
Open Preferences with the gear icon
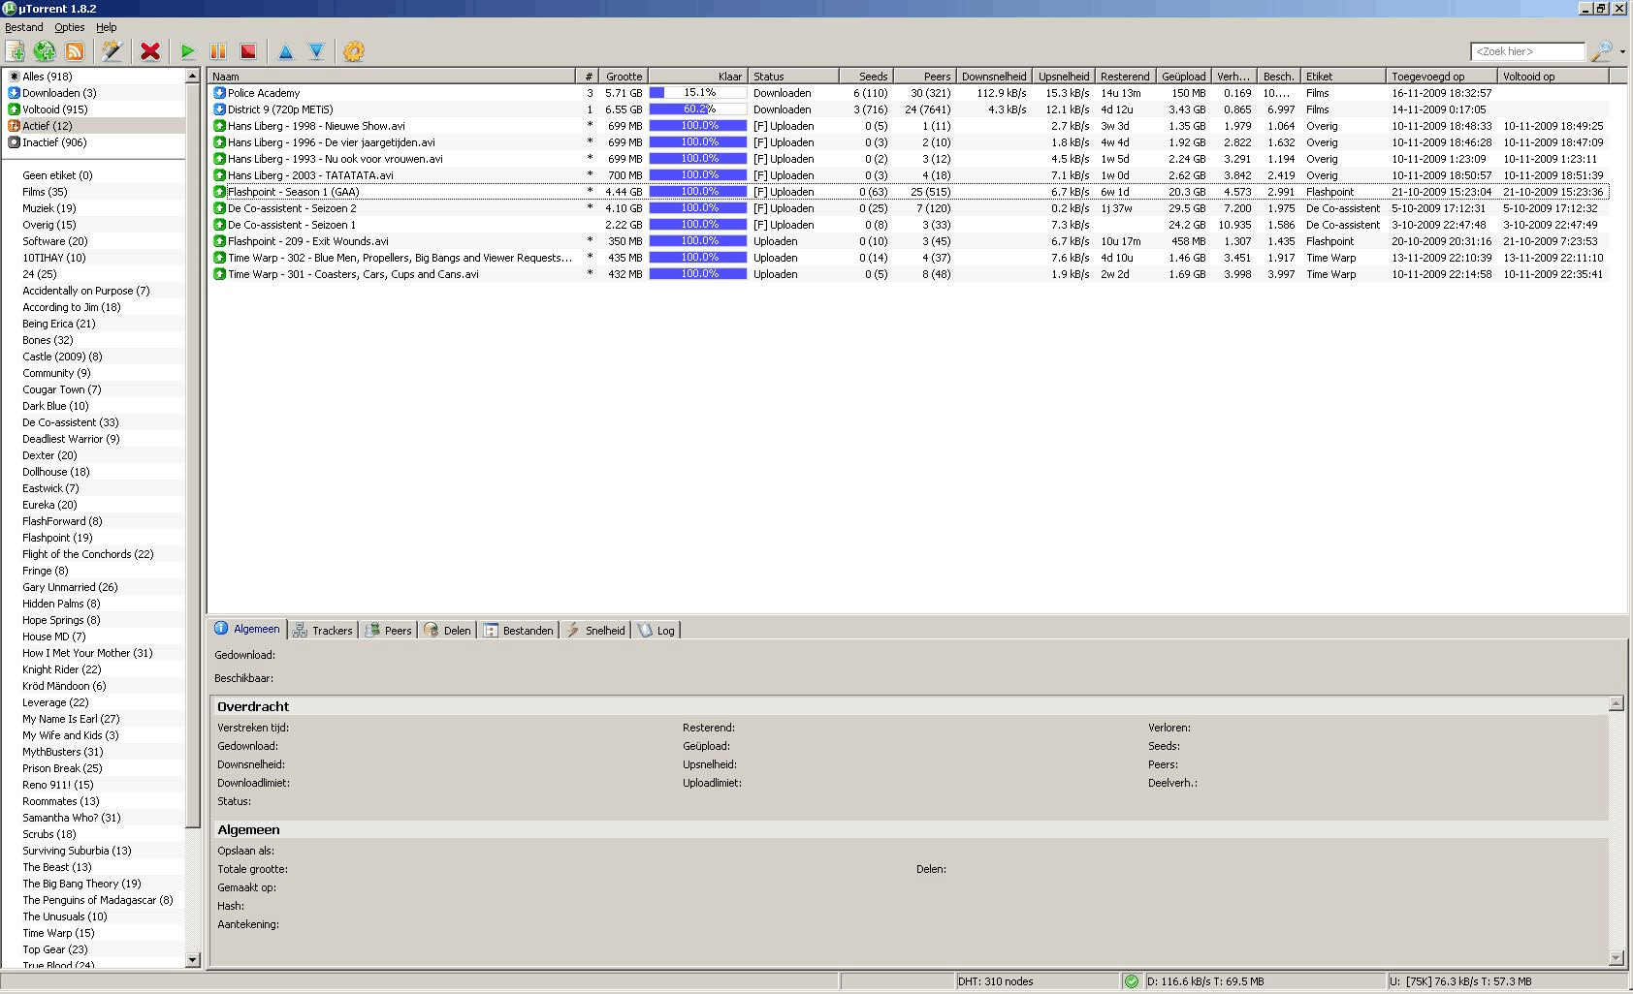click(354, 51)
